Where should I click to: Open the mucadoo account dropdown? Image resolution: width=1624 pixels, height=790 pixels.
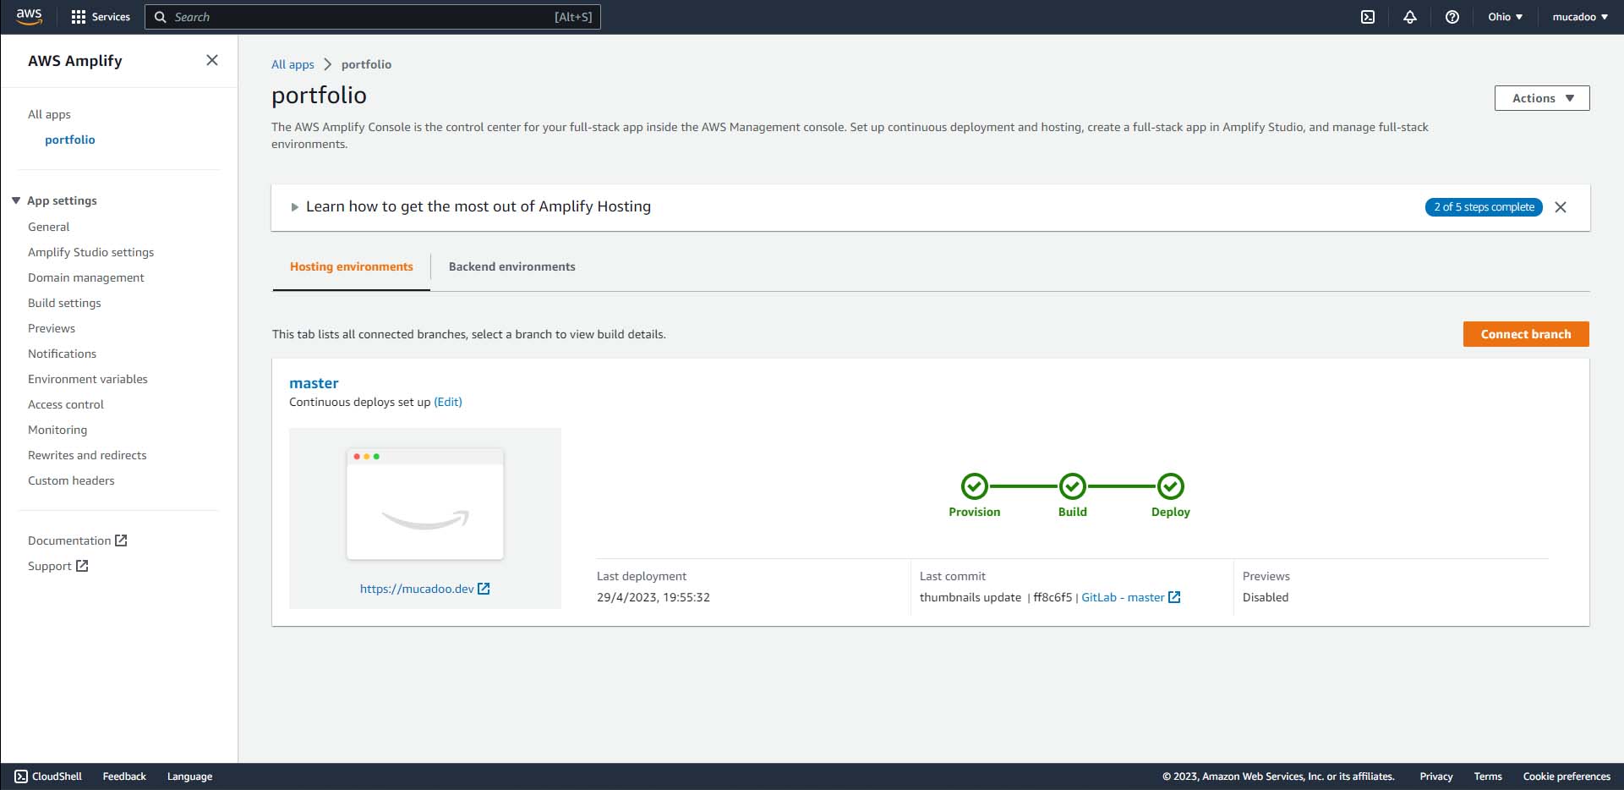[1580, 17]
